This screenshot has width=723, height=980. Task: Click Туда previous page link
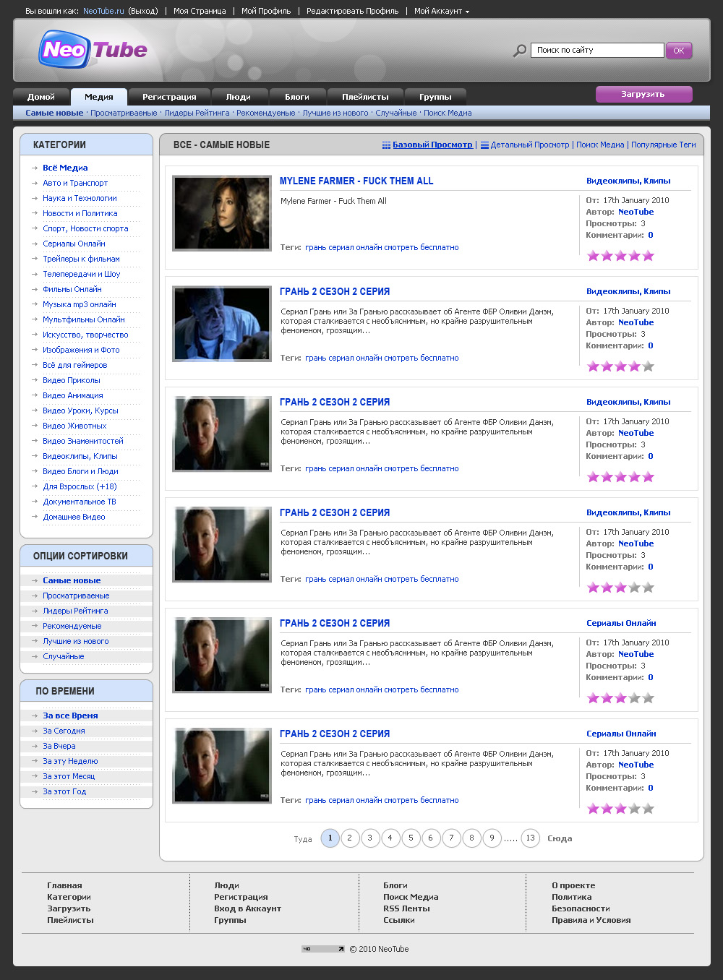pyautogui.click(x=303, y=839)
